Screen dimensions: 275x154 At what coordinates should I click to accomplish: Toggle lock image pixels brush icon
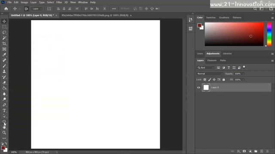210,80
